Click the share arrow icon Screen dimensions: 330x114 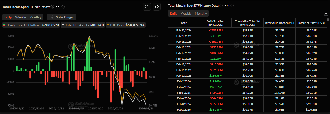pyautogui.click(x=157, y=7)
